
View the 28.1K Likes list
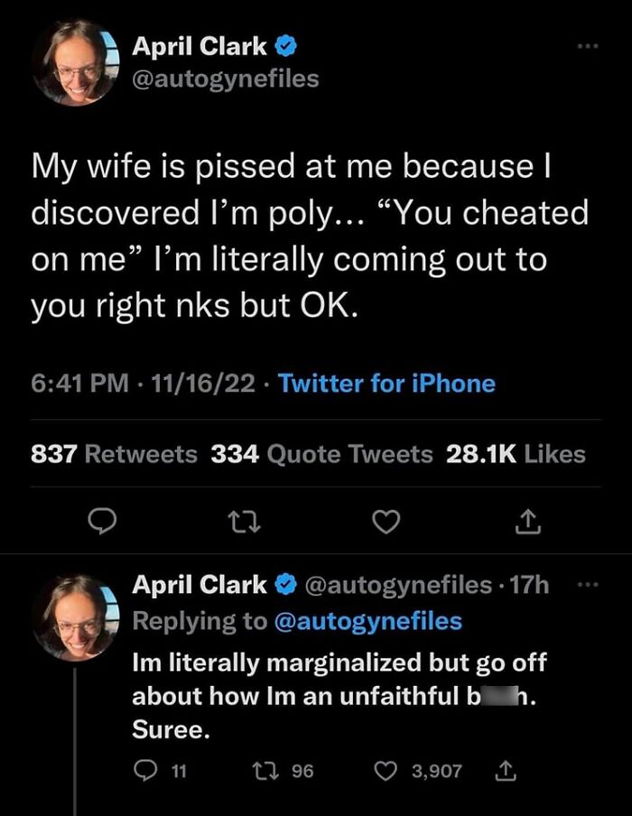click(516, 454)
